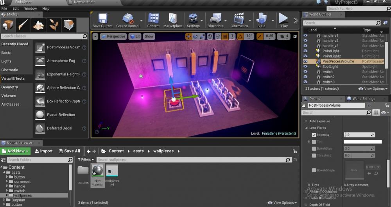
Task: Click the Show button in viewport
Action: coord(149,37)
